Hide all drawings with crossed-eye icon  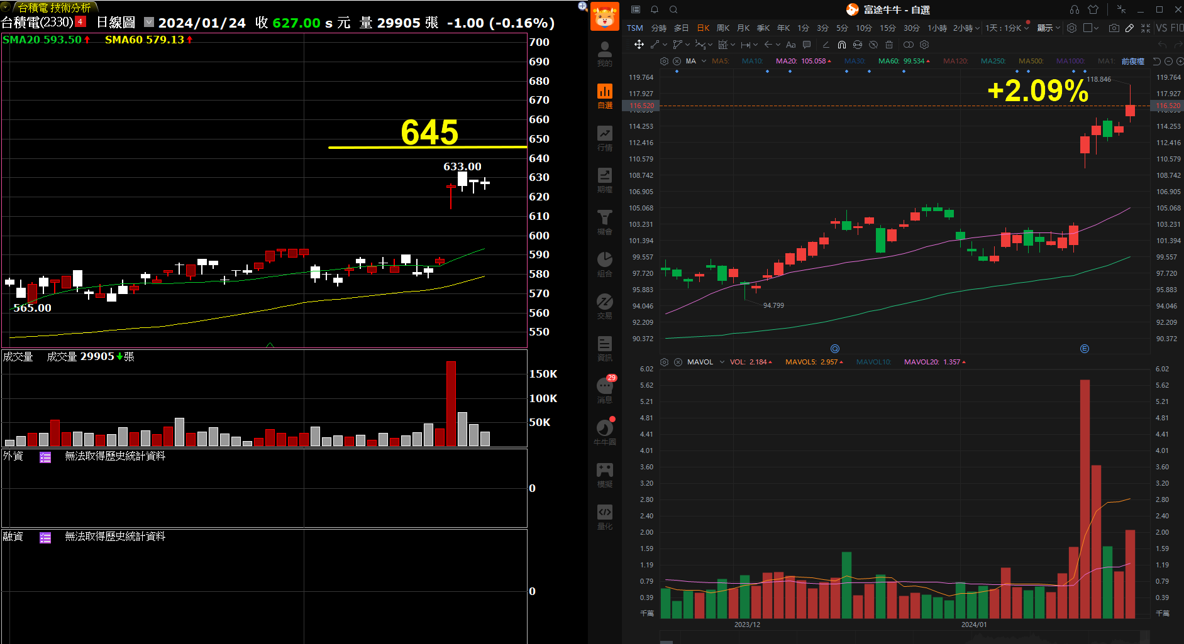(x=873, y=45)
